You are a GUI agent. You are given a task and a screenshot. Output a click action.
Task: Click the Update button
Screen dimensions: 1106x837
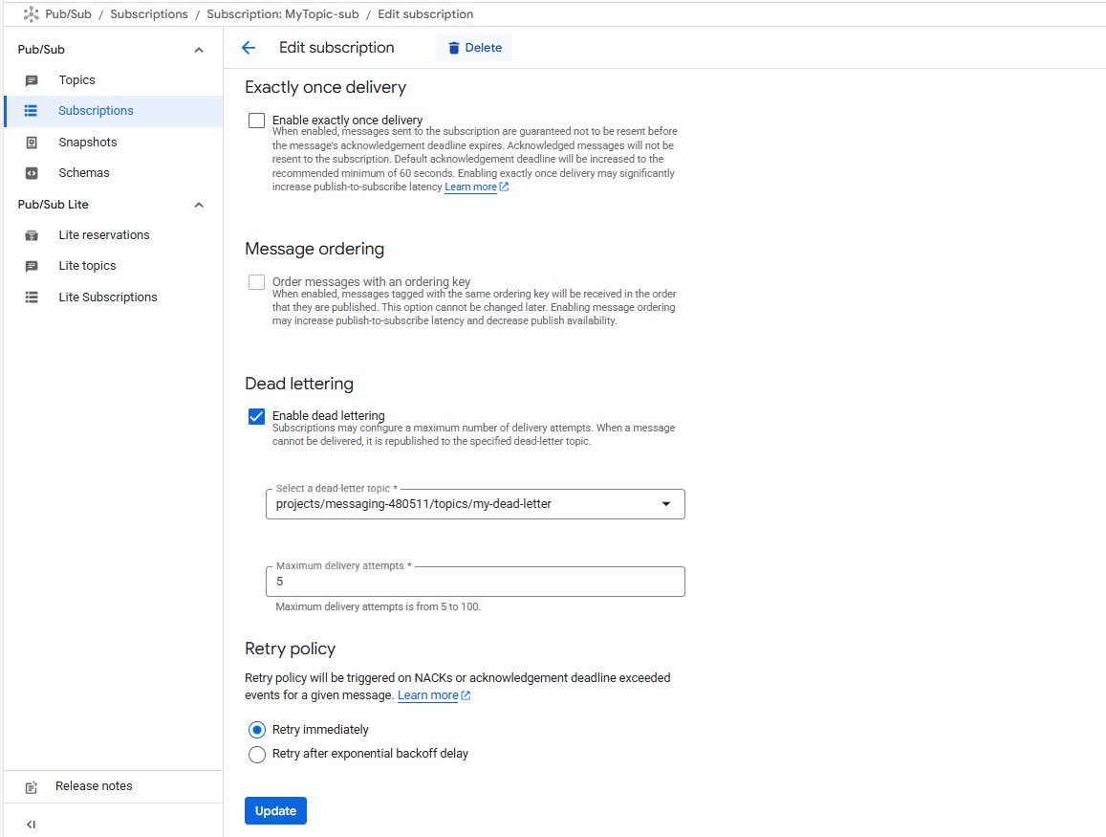click(275, 810)
